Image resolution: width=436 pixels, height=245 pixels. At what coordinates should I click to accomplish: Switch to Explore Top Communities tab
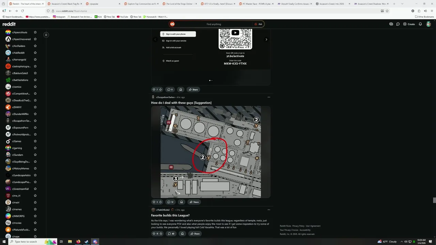point(142,4)
